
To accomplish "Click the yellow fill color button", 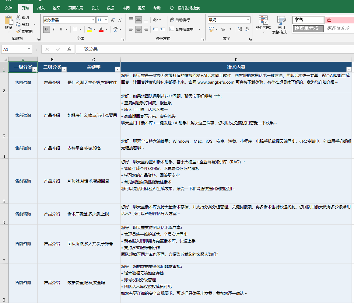I will pyautogui.click(x=89, y=29).
